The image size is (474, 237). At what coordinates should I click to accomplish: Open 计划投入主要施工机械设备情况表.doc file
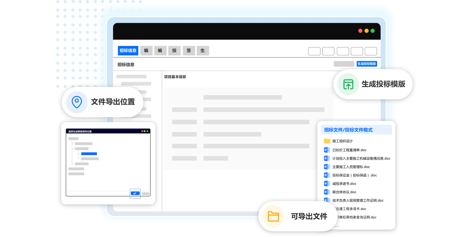point(361,158)
